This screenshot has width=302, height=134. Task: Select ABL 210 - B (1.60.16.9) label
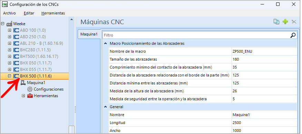pyautogui.click(x=41, y=43)
